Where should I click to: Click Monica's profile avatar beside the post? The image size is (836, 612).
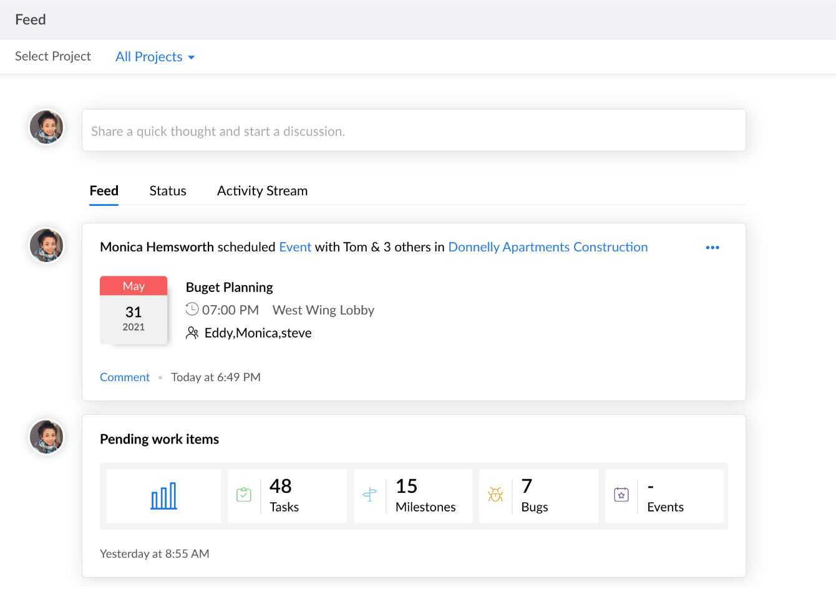click(46, 245)
